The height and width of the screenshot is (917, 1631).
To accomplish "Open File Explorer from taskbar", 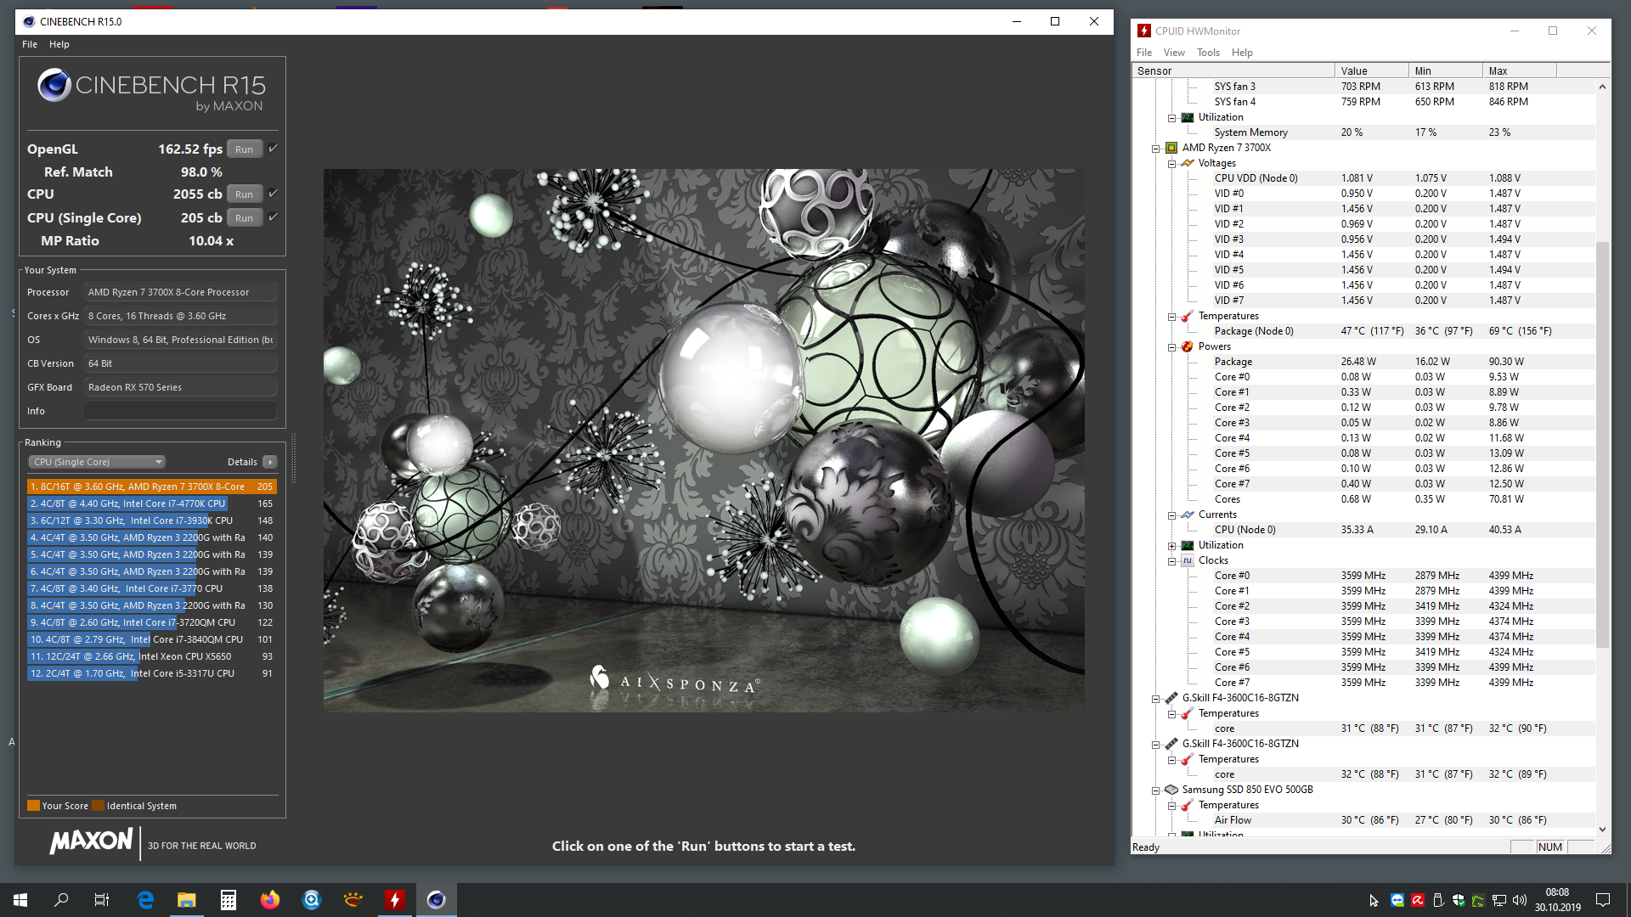I will [x=187, y=900].
